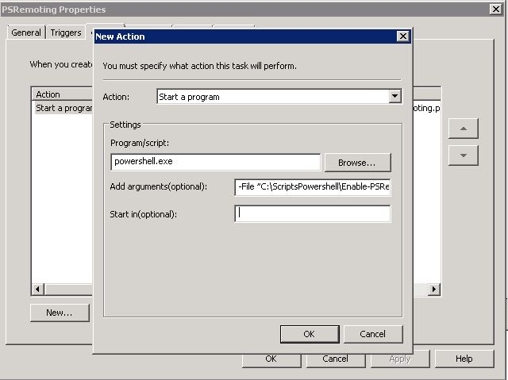Move action down in PSRemoting Properties

pos(464,155)
